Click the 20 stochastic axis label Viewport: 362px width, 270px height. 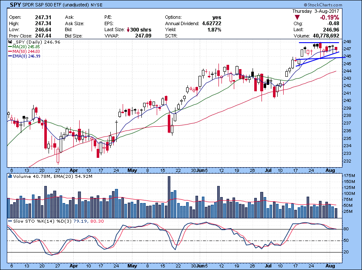click(x=346, y=252)
